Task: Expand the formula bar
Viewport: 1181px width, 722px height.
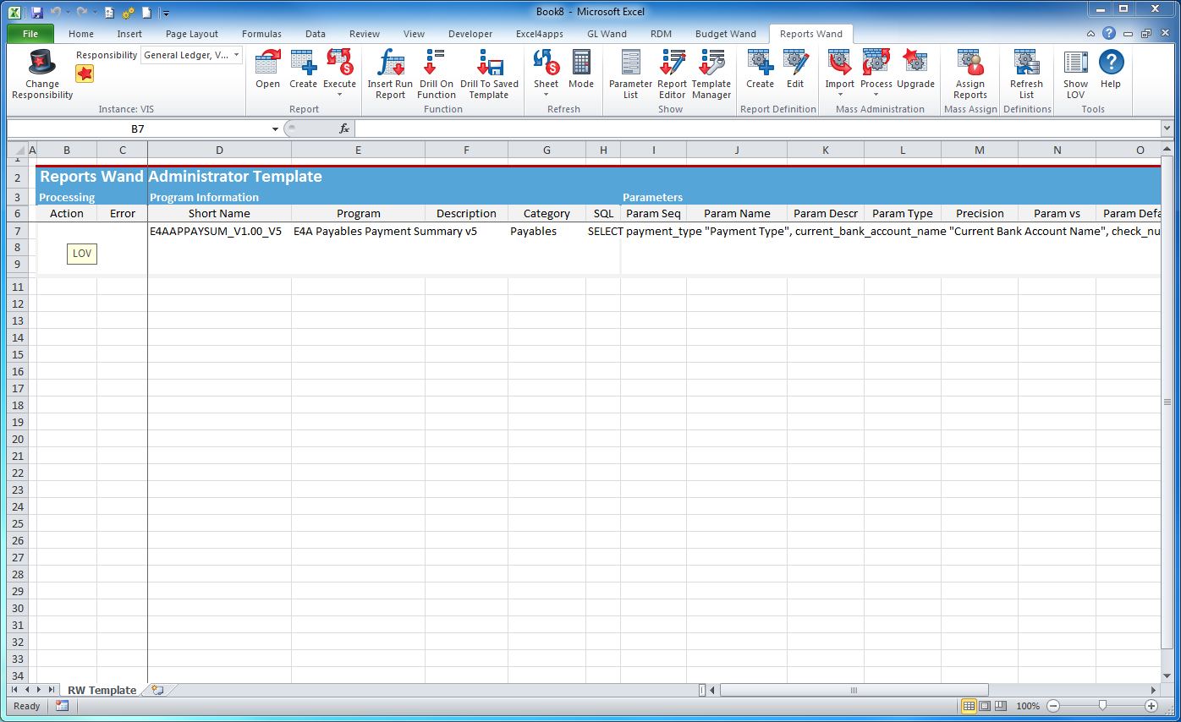Action: [1167, 129]
